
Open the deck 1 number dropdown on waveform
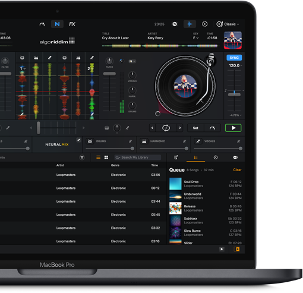tap(23, 68)
